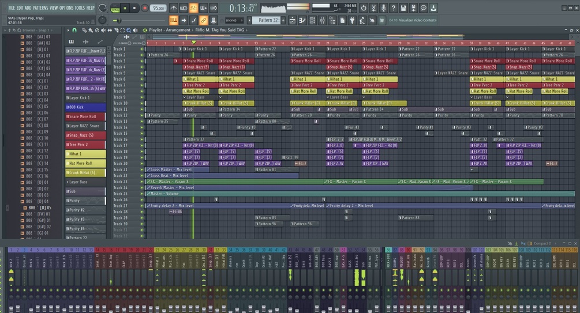Select the playlist Mute tool
This screenshot has height=313, width=580.
click(103, 31)
